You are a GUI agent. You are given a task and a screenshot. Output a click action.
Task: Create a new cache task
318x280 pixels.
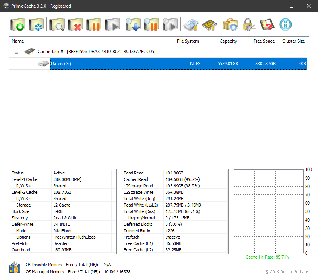pyautogui.click(x=18, y=24)
